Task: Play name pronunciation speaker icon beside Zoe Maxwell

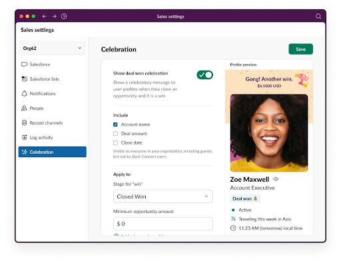Action: pos(276,179)
